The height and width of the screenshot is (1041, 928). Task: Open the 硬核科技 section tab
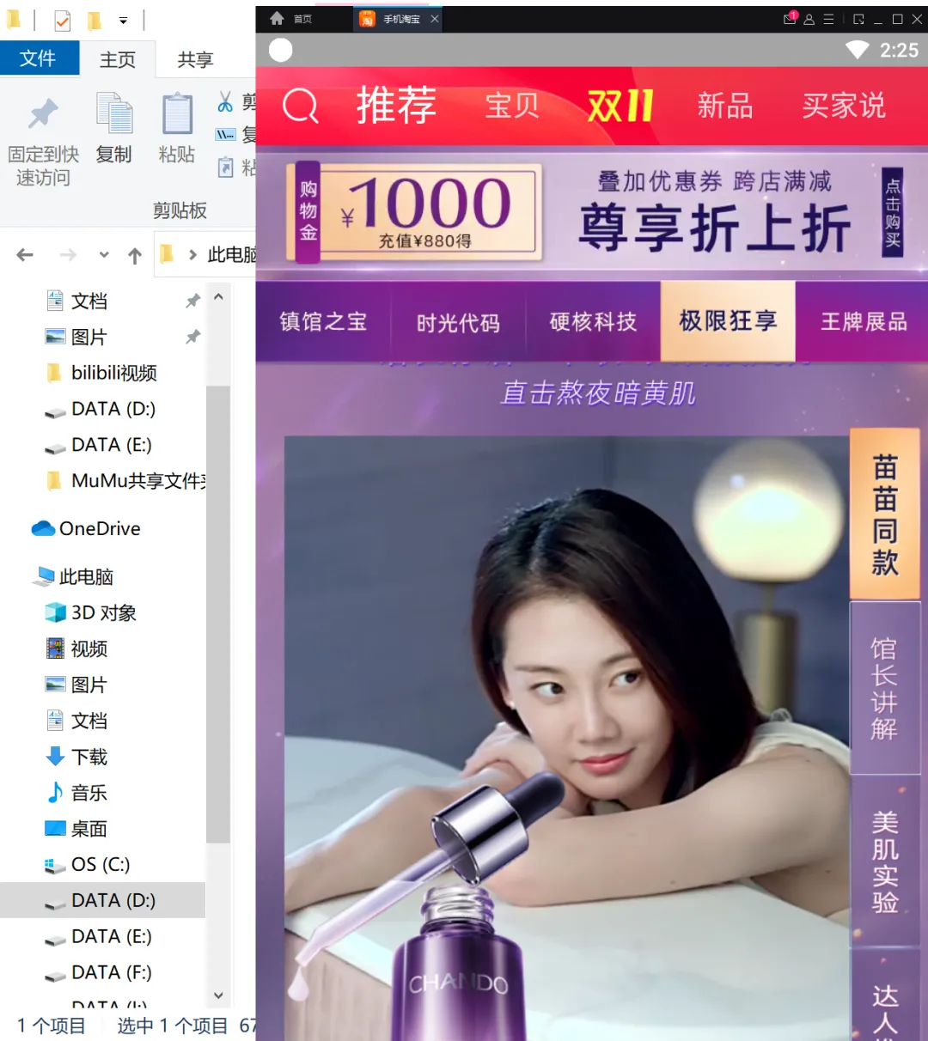(x=593, y=322)
